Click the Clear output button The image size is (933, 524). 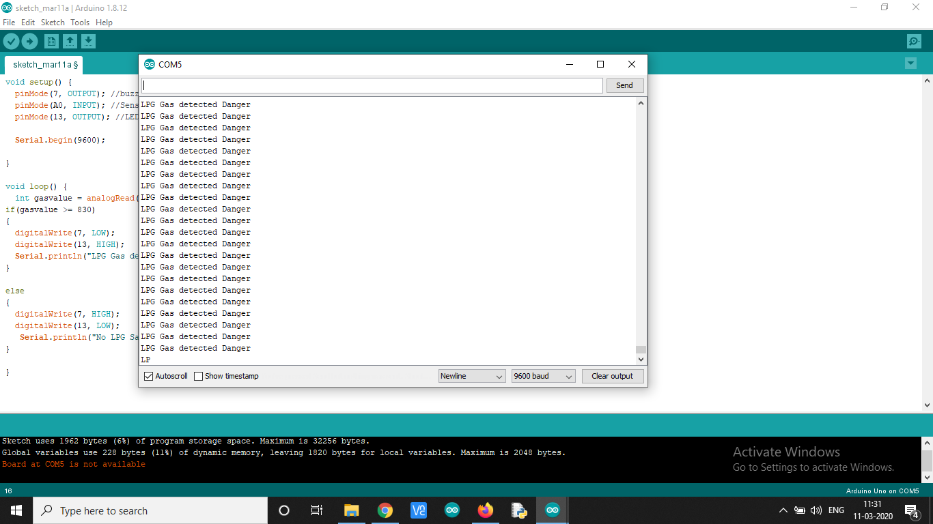tap(612, 376)
